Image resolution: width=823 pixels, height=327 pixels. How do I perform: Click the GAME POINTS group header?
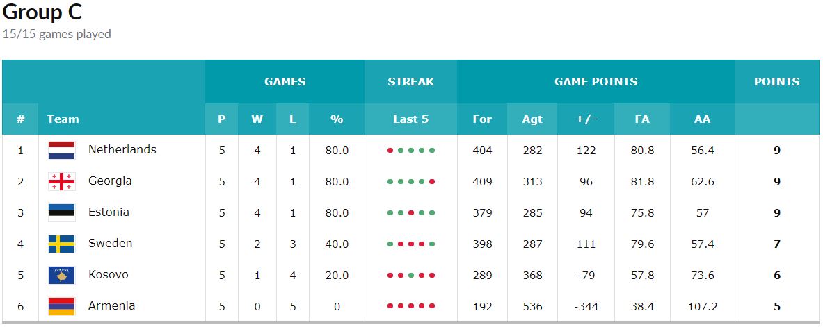point(596,82)
